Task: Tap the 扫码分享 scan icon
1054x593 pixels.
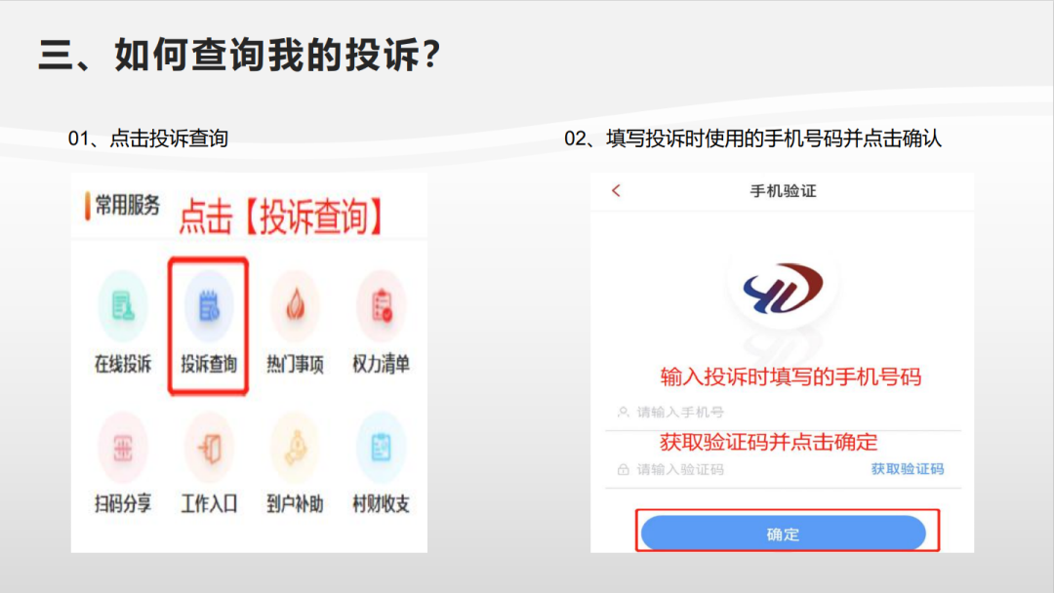Action: [122, 448]
